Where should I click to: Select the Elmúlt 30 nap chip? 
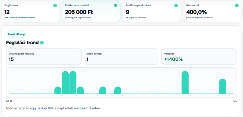[x=16, y=34]
